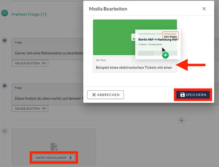Click Neuer Button under the Reklamation question

click(30, 63)
